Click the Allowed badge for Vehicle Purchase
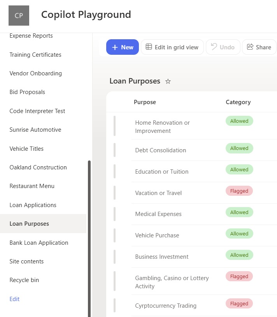 [239, 234]
